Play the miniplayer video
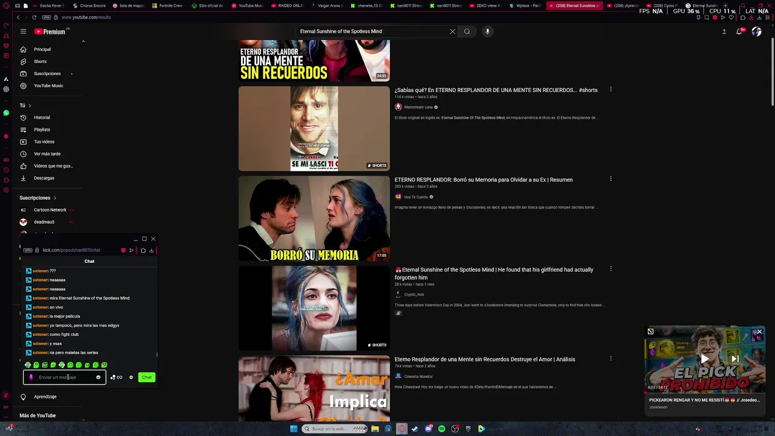 (x=705, y=358)
